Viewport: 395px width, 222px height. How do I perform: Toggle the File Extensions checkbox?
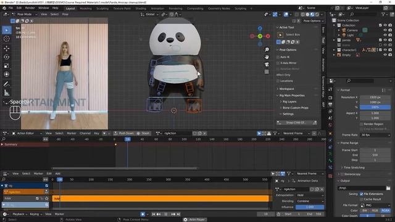coord(362,194)
